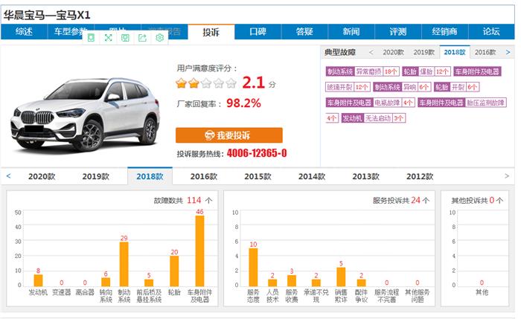Switch to the 经销商 tab
This screenshot has height=319, width=521.
[x=444, y=32]
